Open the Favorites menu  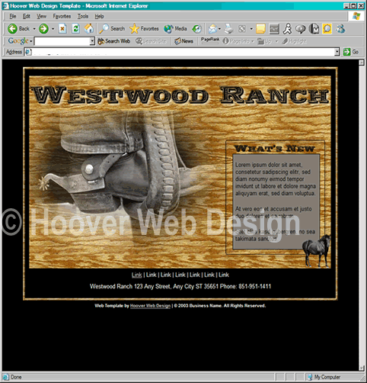click(62, 16)
